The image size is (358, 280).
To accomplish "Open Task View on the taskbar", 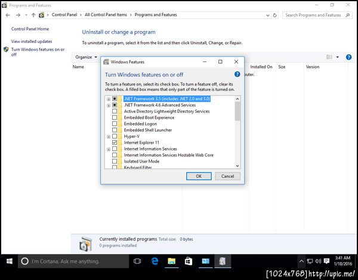I will [137, 261].
